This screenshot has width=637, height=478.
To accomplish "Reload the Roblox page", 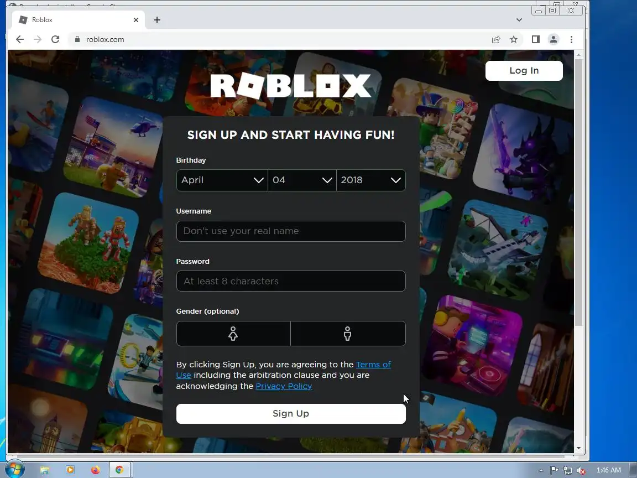I will point(55,39).
